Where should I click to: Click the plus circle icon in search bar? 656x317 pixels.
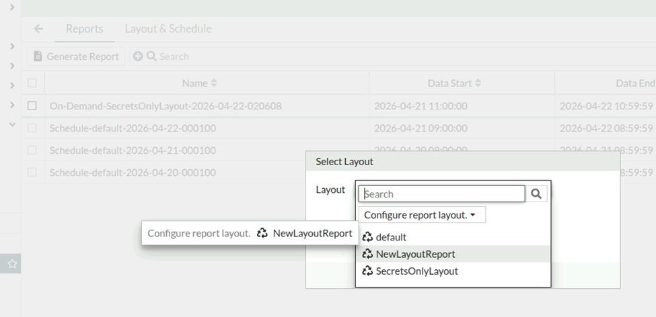point(138,56)
